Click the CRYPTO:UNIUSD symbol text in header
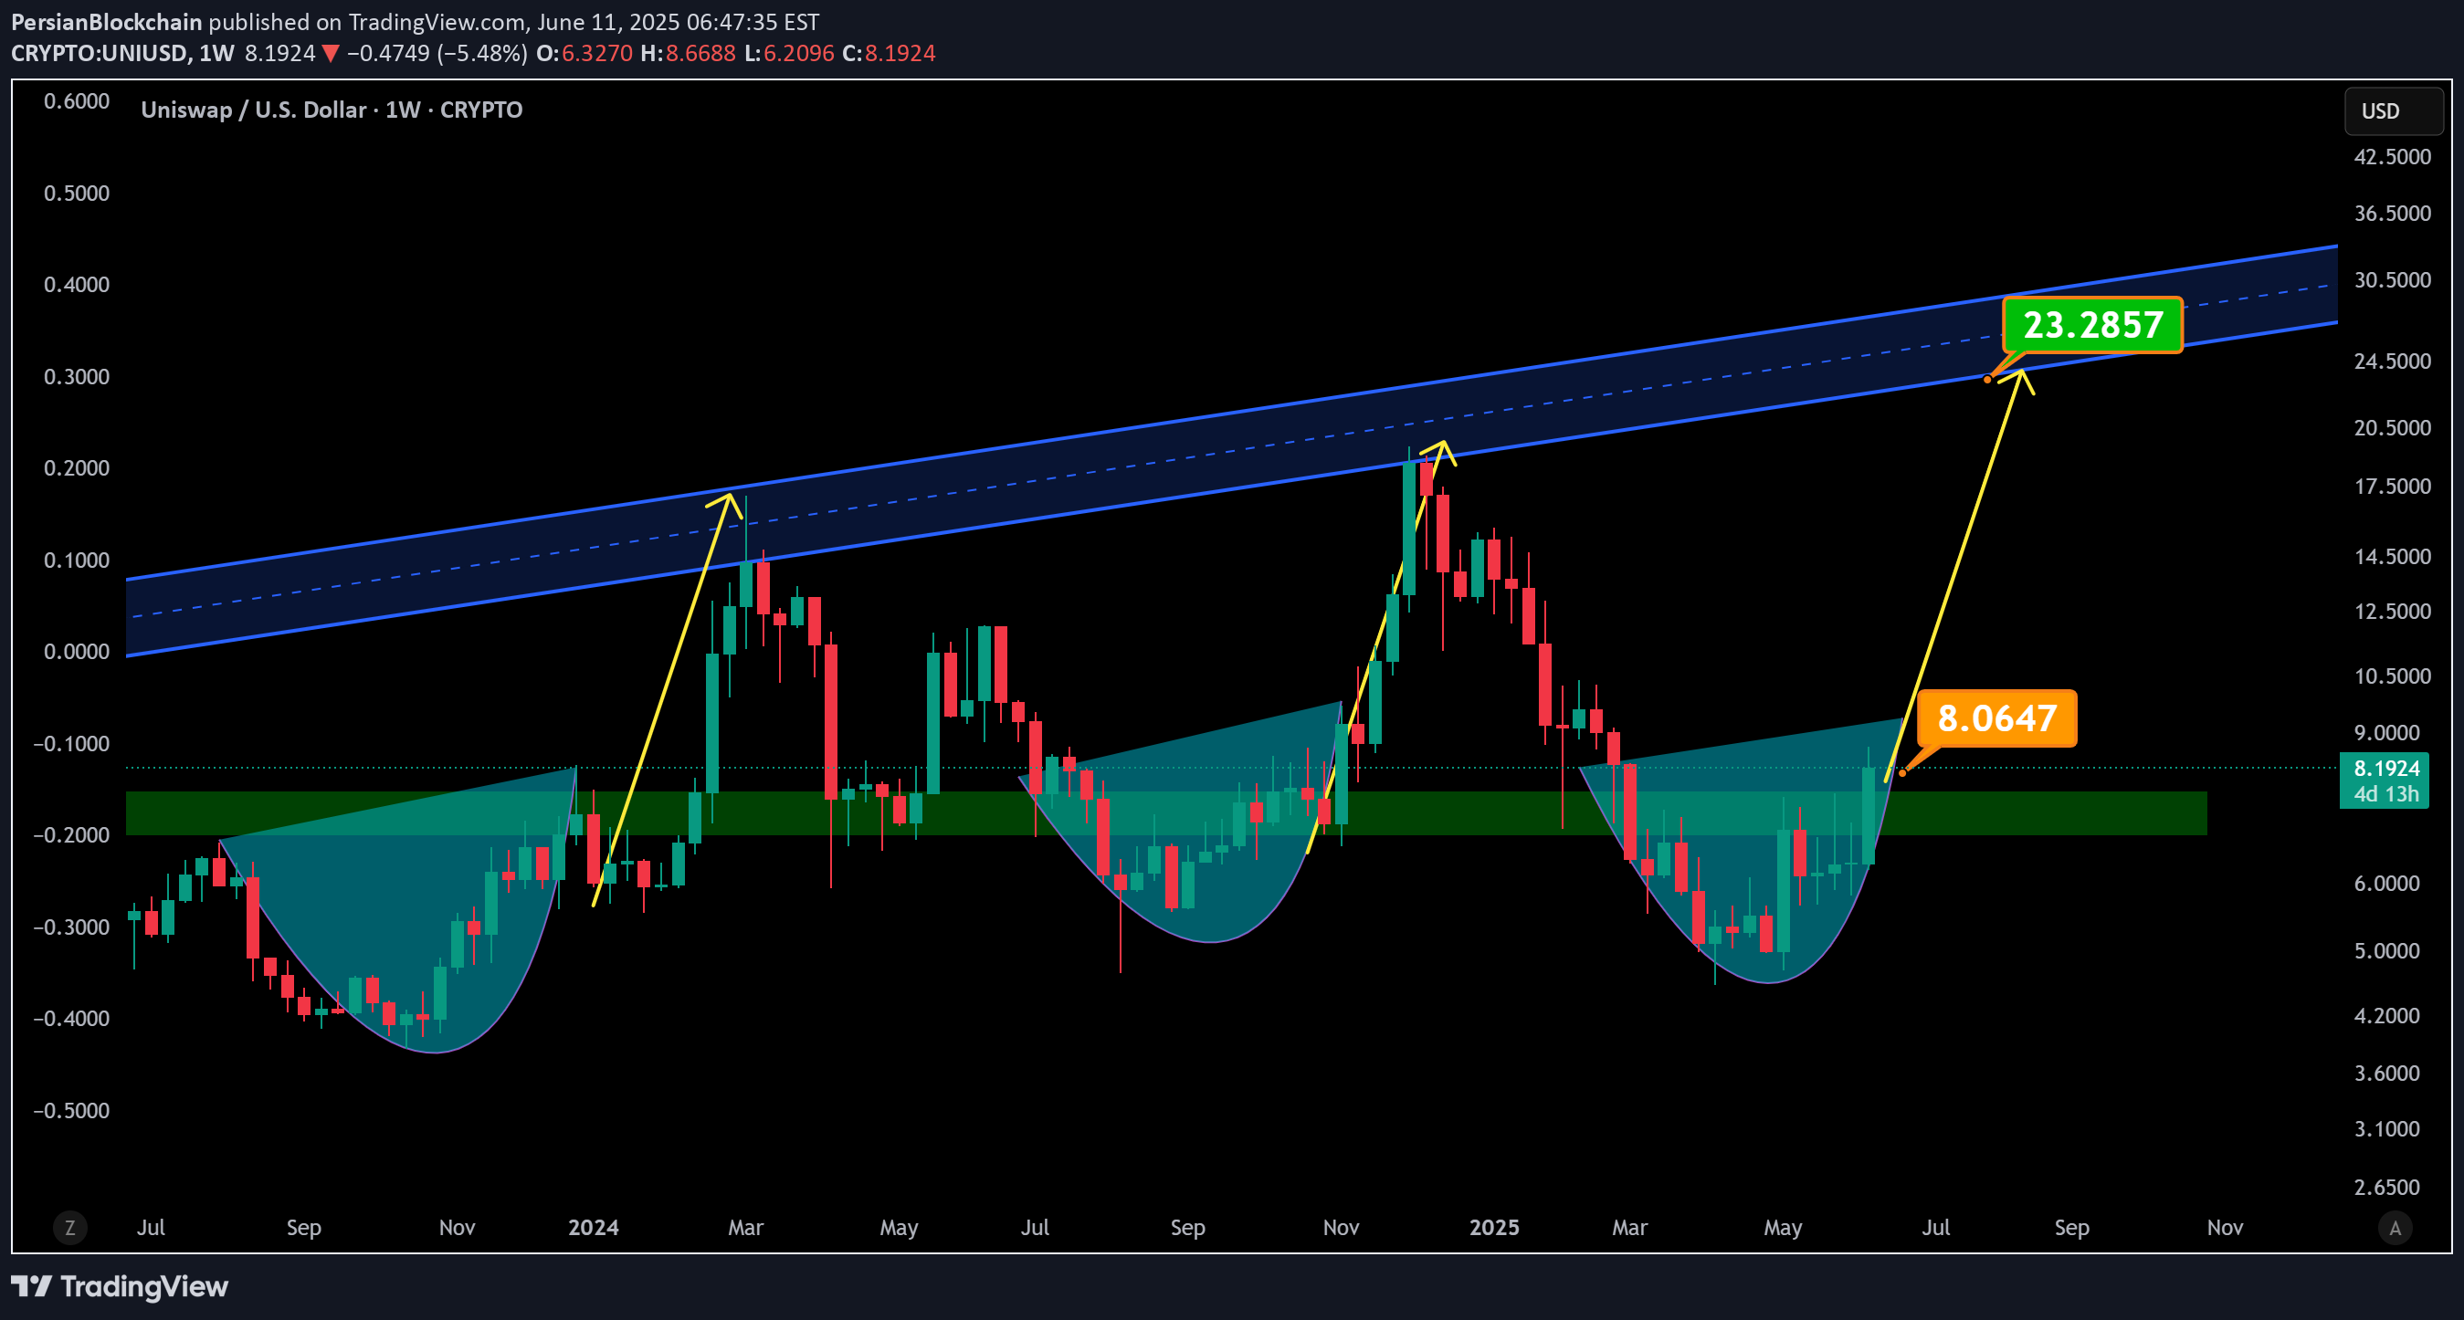Viewport: 2464px width, 1320px height. 100,54
